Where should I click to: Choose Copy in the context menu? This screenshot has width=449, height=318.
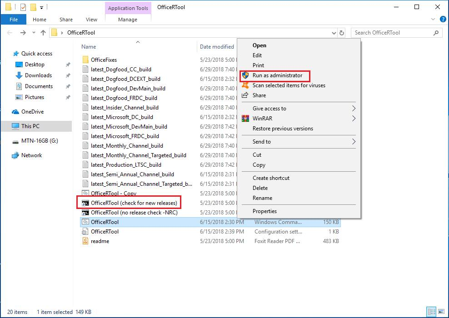tap(259, 165)
